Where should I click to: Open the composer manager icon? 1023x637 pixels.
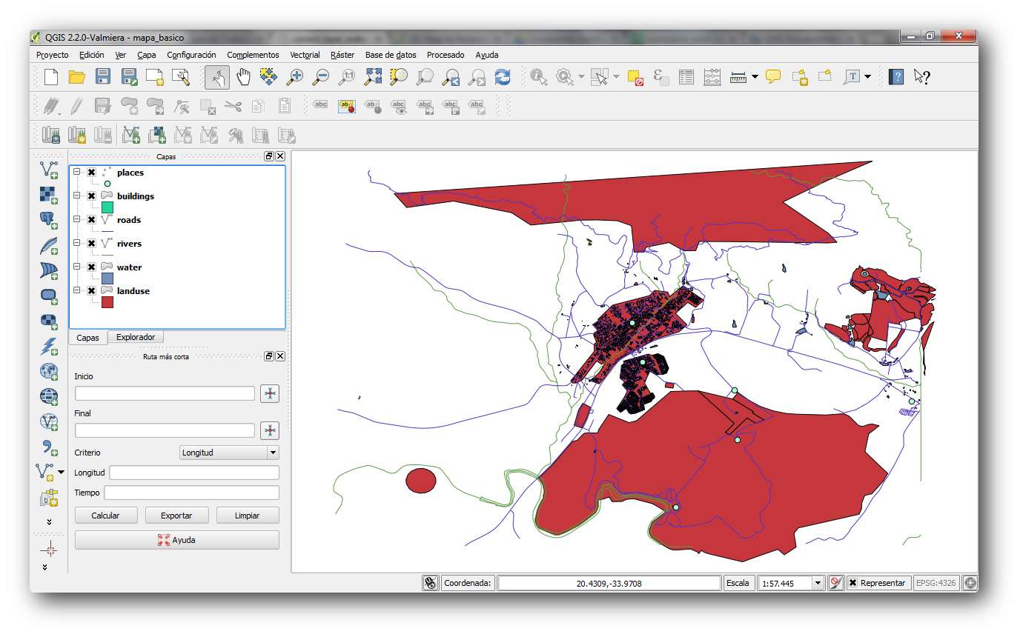[x=181, y=76]
